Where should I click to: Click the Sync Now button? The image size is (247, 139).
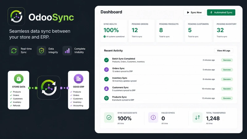click(194, 12)
